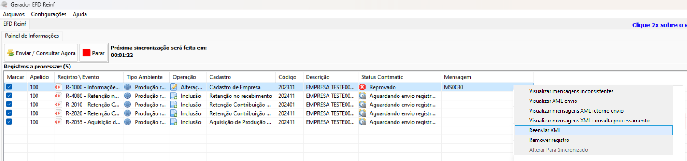Click the Inclusão icon on R-2055 row
This screenshot has height=161, width=687.
174,122
